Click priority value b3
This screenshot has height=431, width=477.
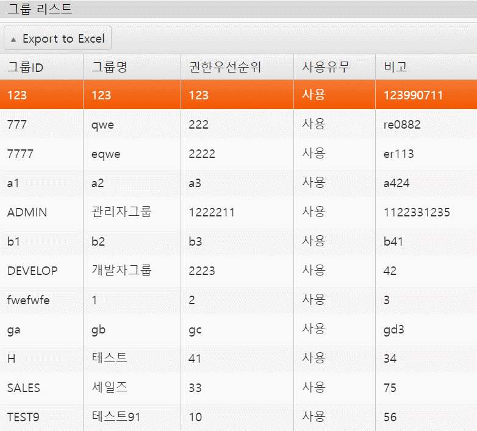pos(195,241)
